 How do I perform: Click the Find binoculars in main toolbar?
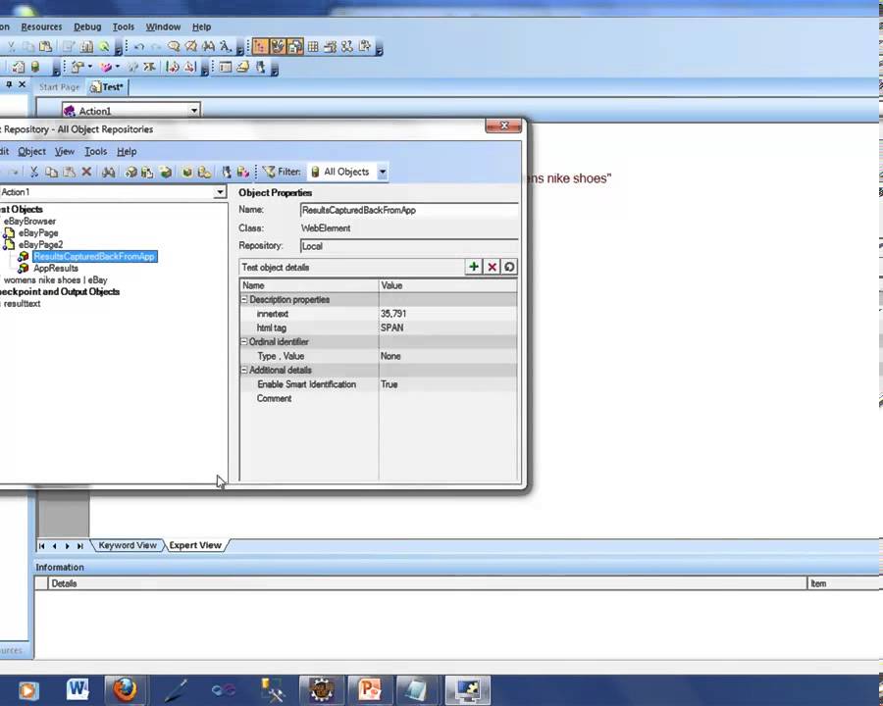pyautogui.click(x=208, y=47)
